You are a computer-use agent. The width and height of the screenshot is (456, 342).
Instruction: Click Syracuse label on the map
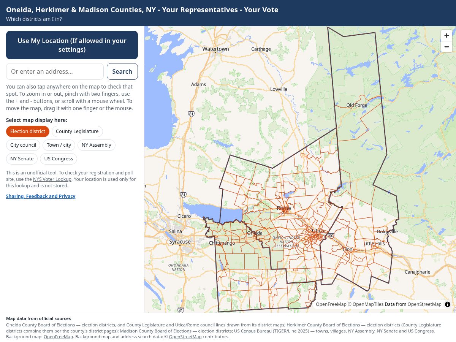[x=180, y=242]
